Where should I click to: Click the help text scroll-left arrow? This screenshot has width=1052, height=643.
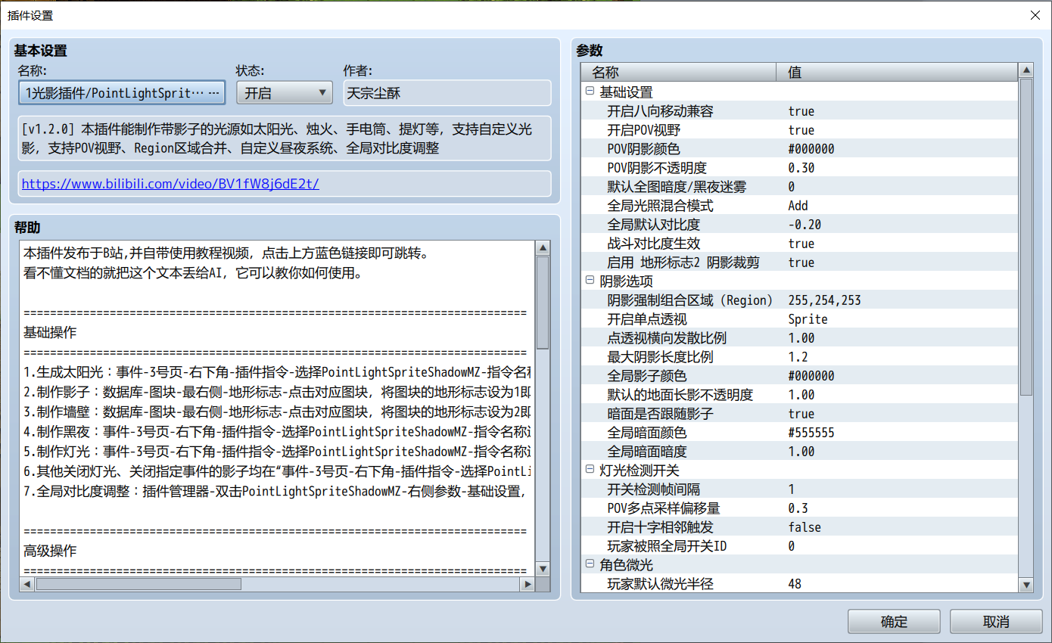[x=27, y=584]
